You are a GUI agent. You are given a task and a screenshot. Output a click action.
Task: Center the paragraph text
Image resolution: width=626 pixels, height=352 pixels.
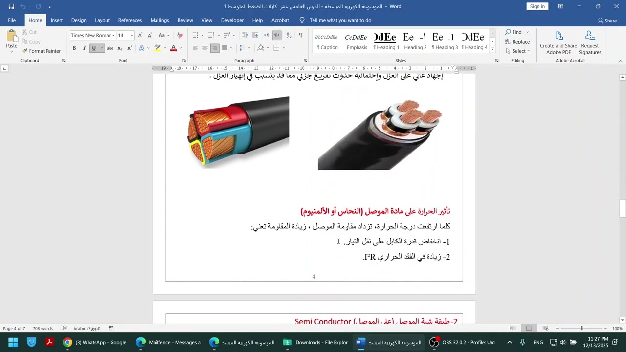point(205,48)
